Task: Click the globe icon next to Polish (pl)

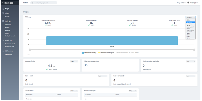Action: click(188, 3)
